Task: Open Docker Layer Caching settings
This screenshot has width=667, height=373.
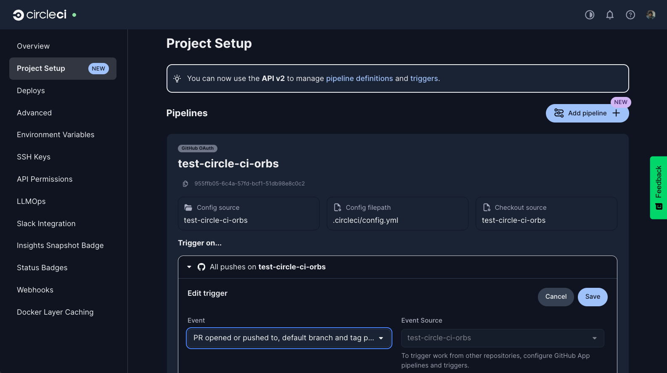Action: pos(55,312)
